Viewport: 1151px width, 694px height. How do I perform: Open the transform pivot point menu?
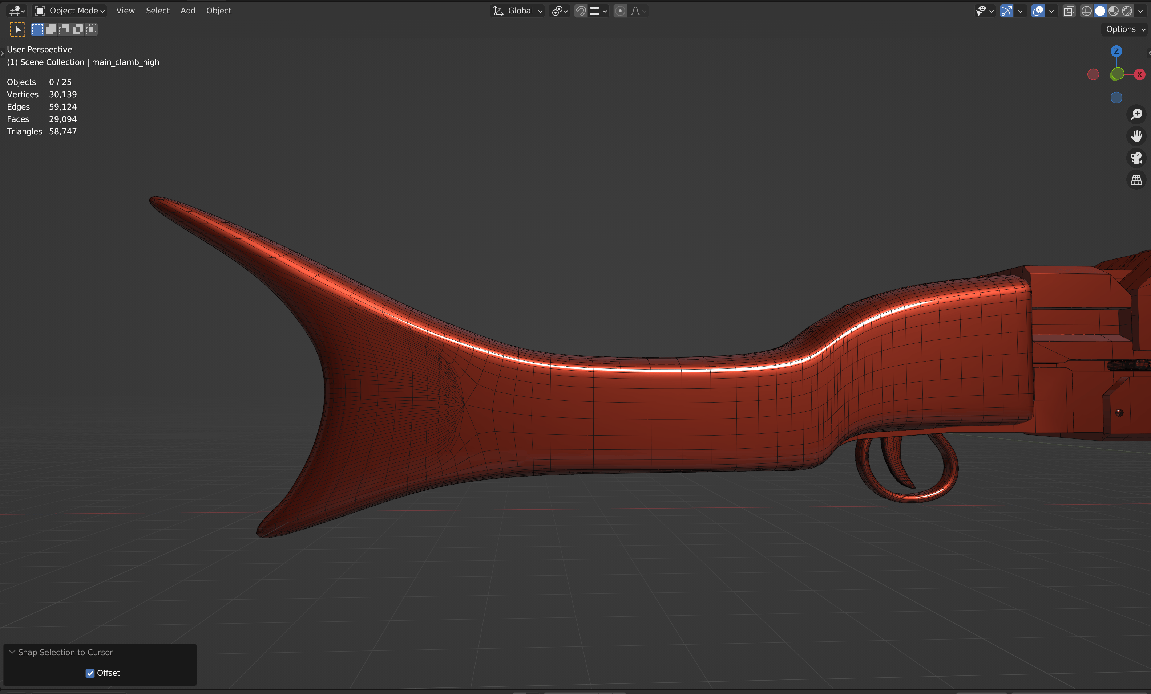point(560,11)
